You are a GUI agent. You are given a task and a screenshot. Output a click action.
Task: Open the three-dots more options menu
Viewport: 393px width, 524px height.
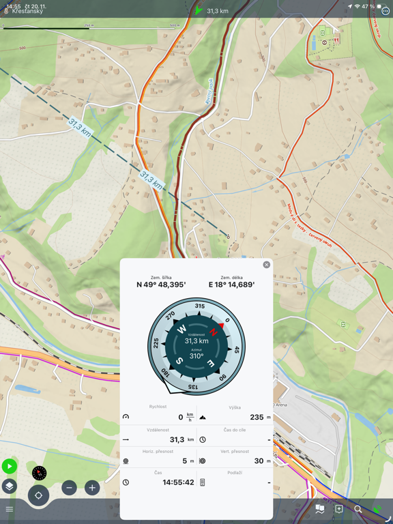[385, 11]
